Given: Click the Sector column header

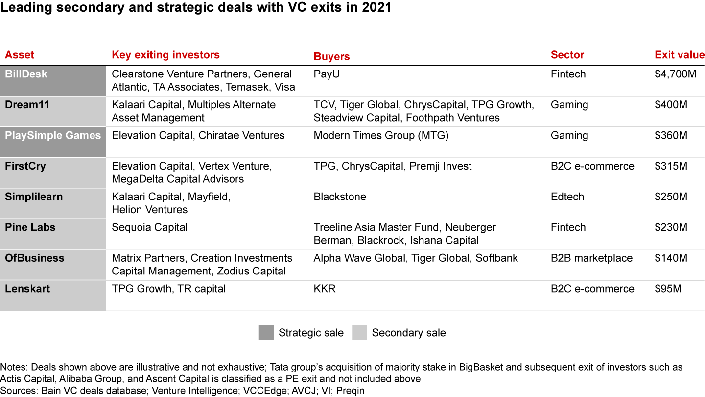Looking at the screenshot, I should pyautogui.click(x=567, y=55).
